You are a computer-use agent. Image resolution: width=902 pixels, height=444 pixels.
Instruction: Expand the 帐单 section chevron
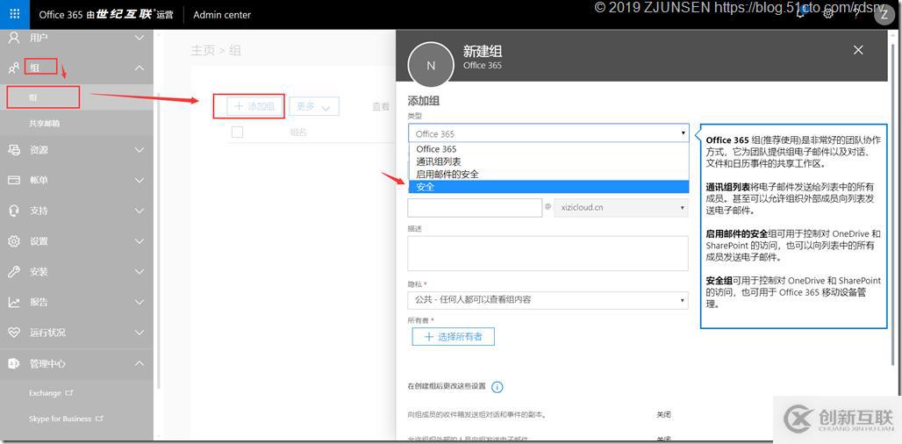tap(140, 180)
